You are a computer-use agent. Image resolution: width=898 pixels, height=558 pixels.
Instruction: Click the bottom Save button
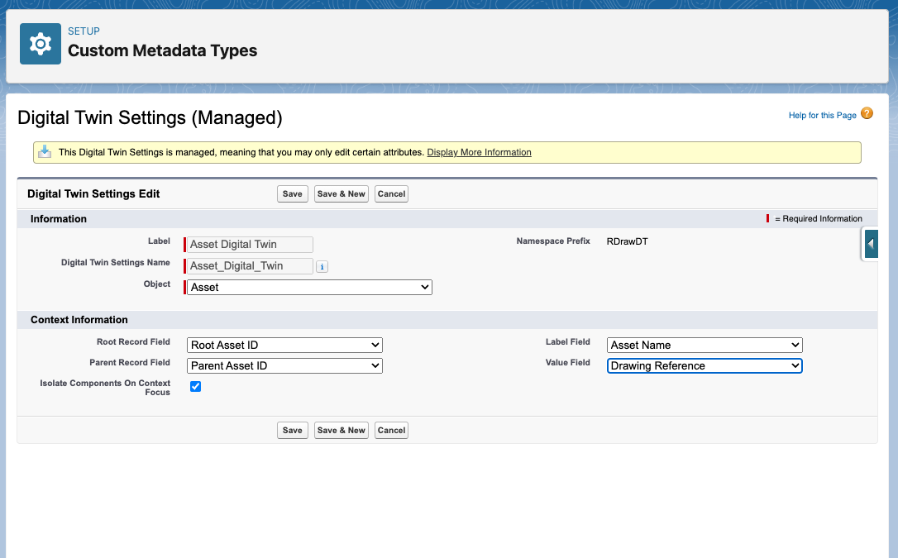coord(293,430)
